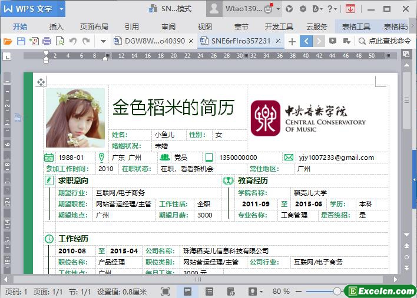Click the Save icon in quick toolbar
The height and width of the screenshot is (298, 417).
(21, 41)
